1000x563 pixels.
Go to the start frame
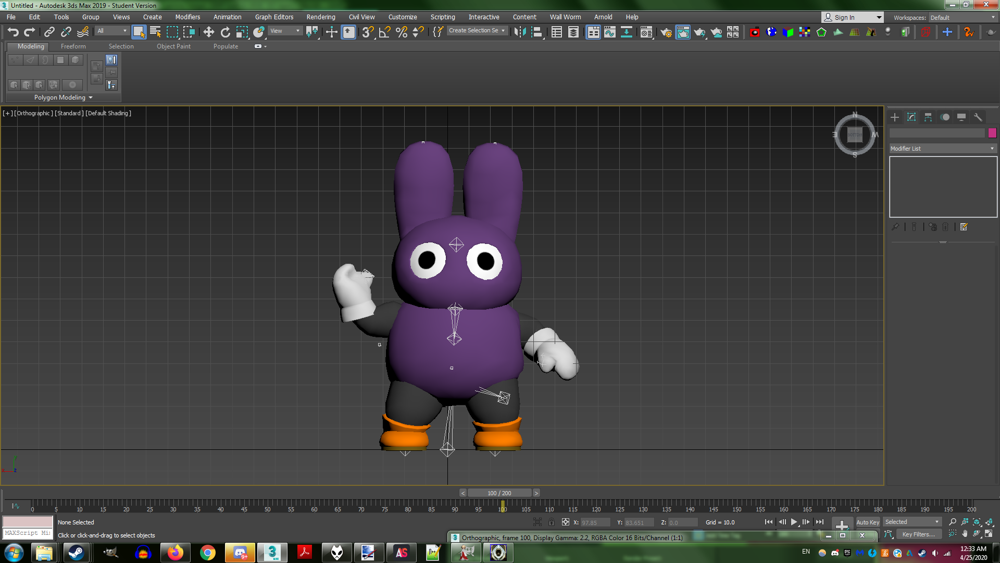click(769, 522)
